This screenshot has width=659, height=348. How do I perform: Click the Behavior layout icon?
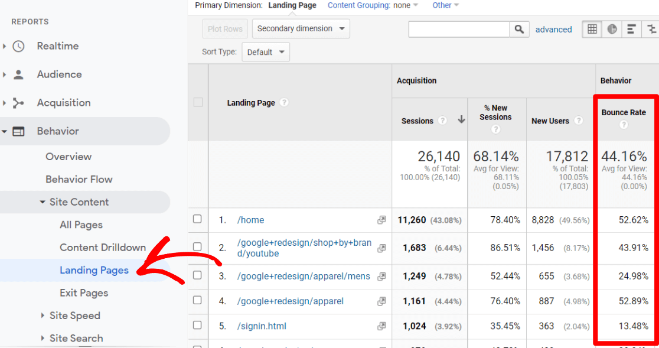(18, 132)
